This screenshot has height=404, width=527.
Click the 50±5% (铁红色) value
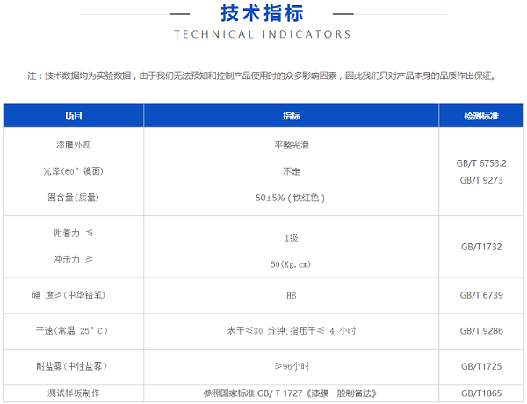pos(290,198)
